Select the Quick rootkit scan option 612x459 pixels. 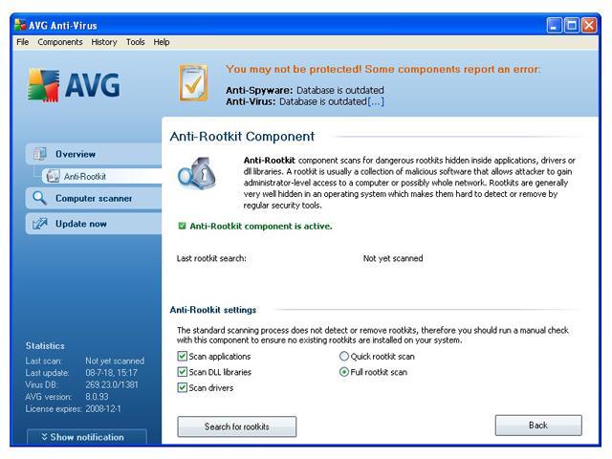pos(344,356)
